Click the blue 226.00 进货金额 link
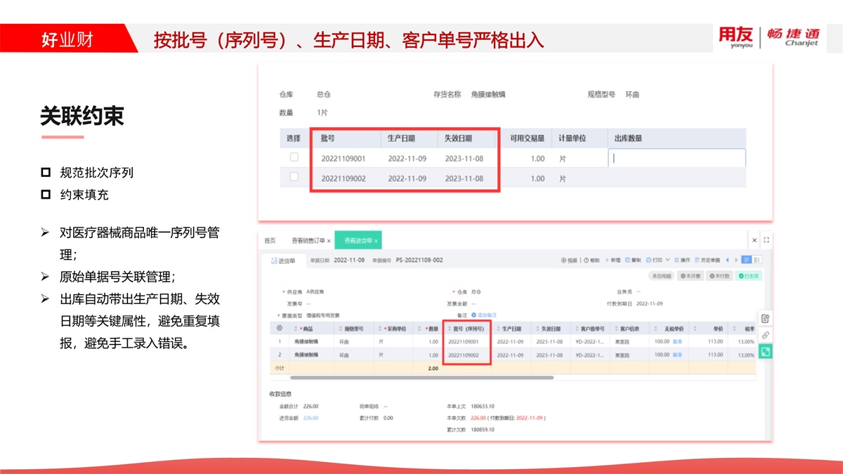 tap(311, 418)
